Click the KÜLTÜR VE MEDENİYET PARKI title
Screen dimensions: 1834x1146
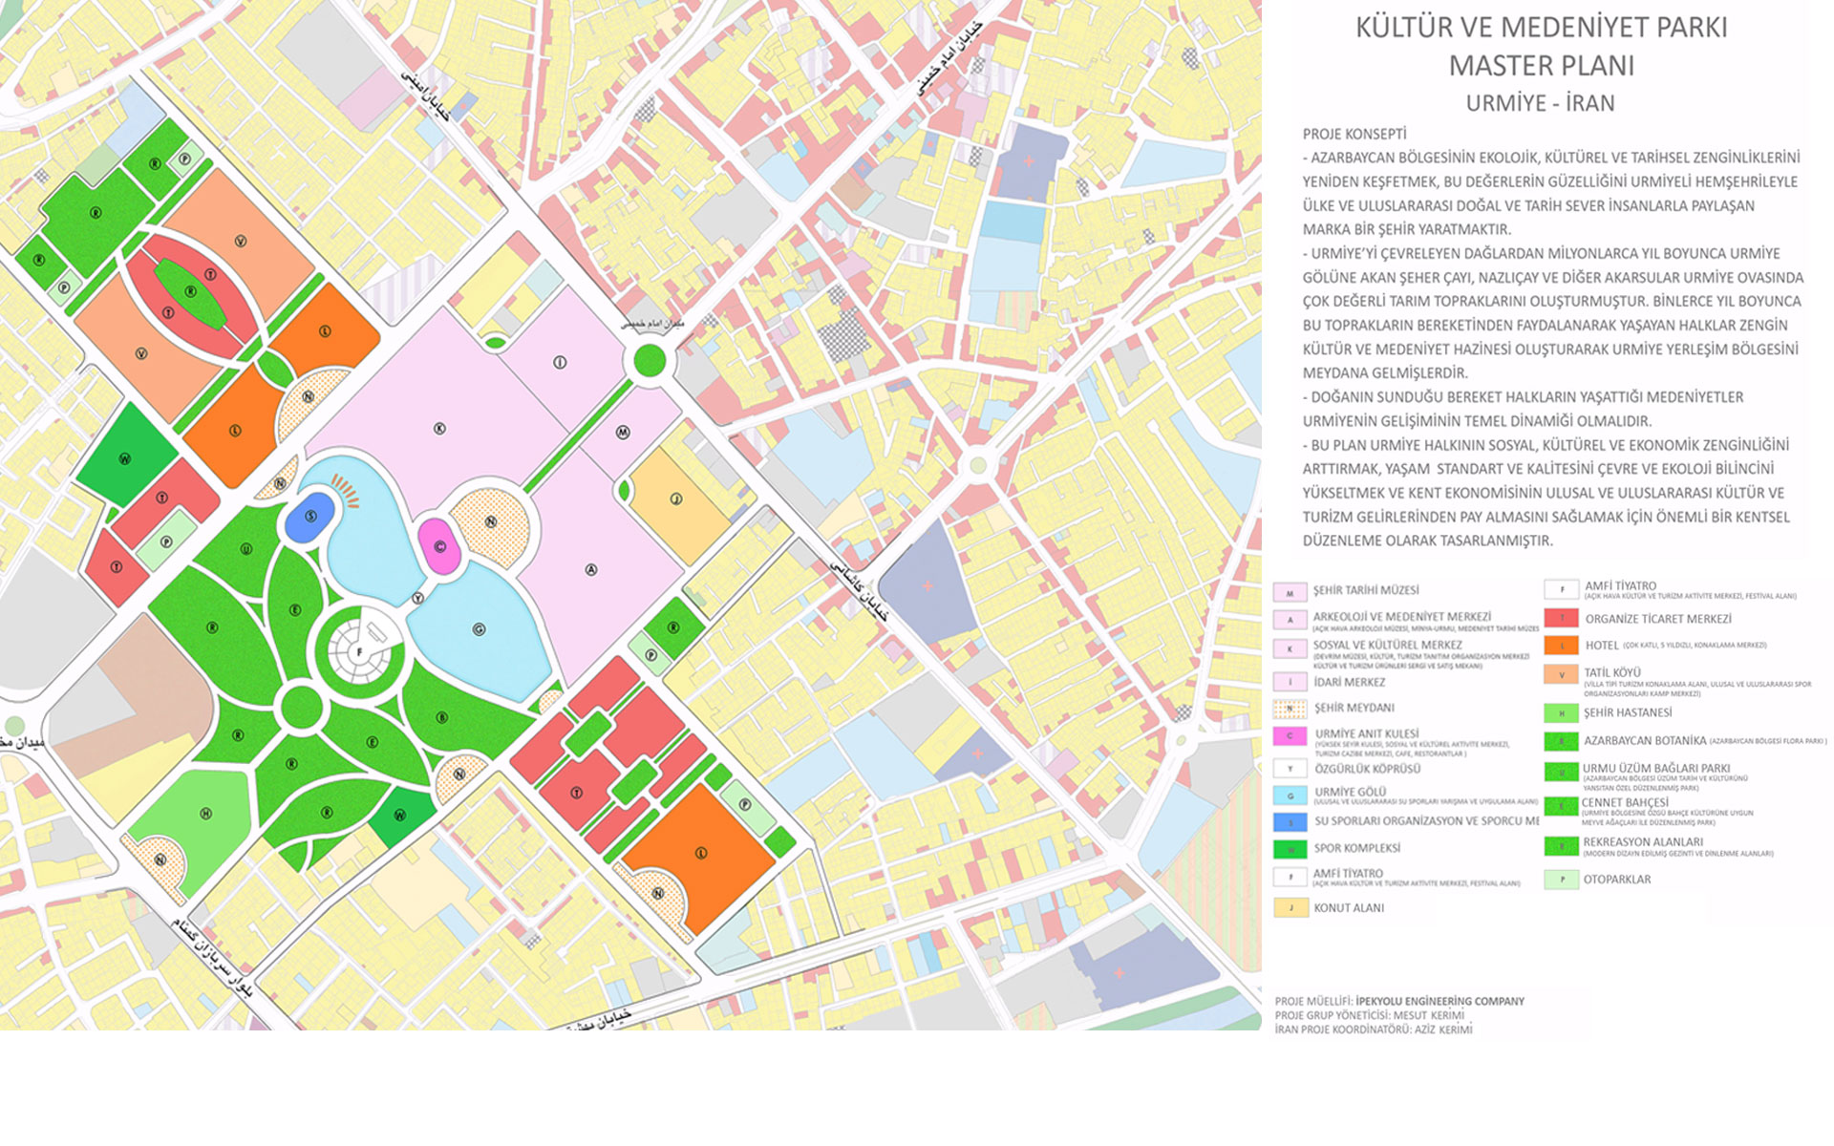(x=1541, y=28)
